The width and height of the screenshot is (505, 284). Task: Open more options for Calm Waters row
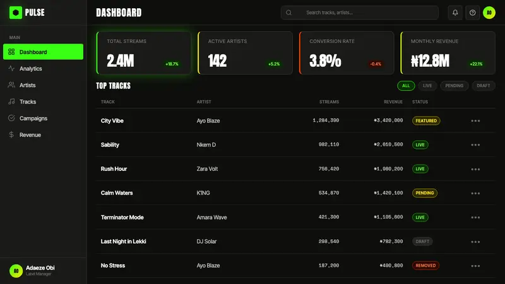(475, 193)
